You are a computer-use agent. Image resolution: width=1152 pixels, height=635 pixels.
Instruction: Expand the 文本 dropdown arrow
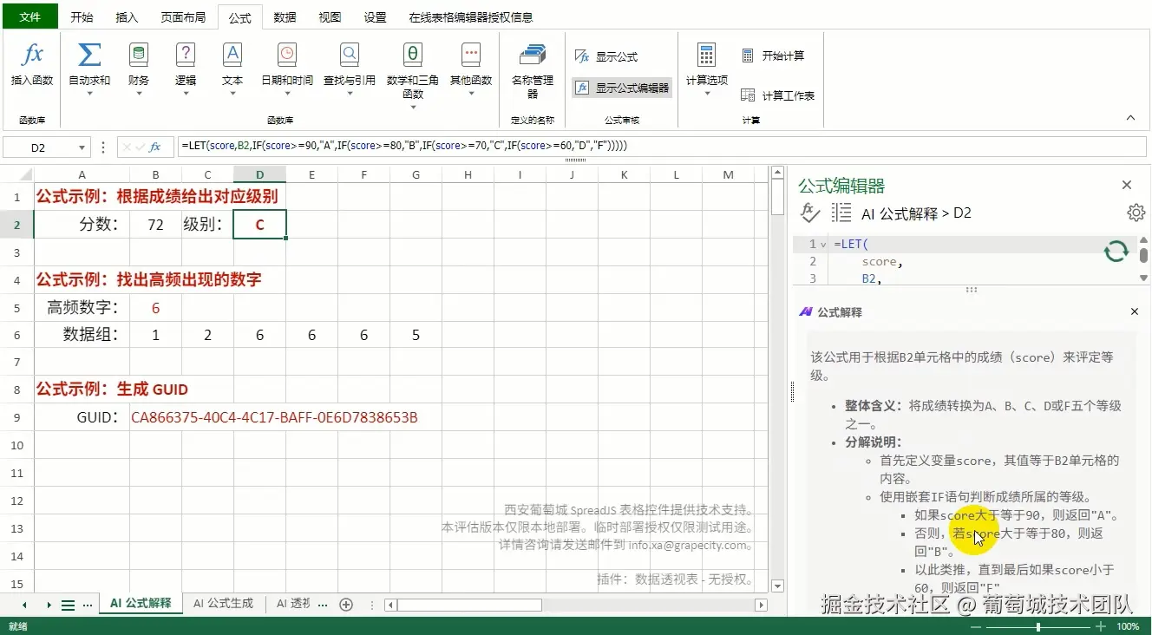(x=232, y=94)
